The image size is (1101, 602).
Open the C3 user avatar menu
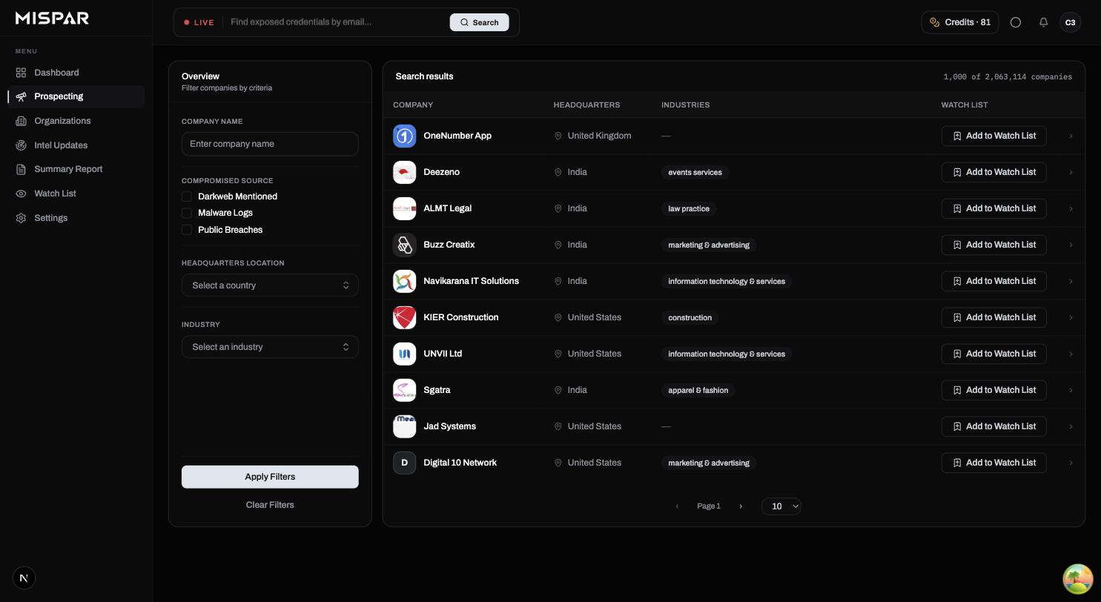click(x=1070, y=22)
